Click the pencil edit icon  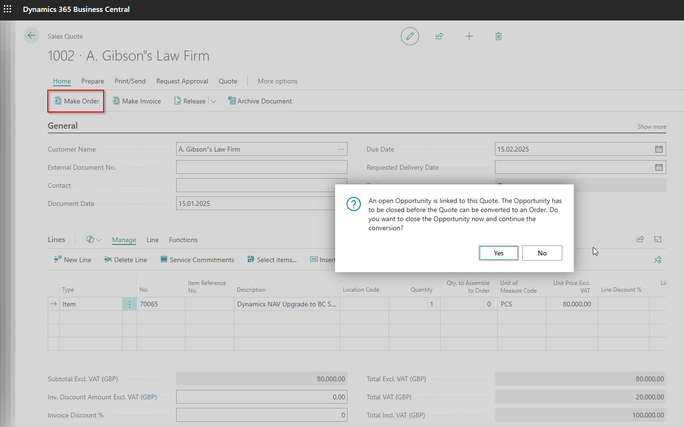coord(410,36)
